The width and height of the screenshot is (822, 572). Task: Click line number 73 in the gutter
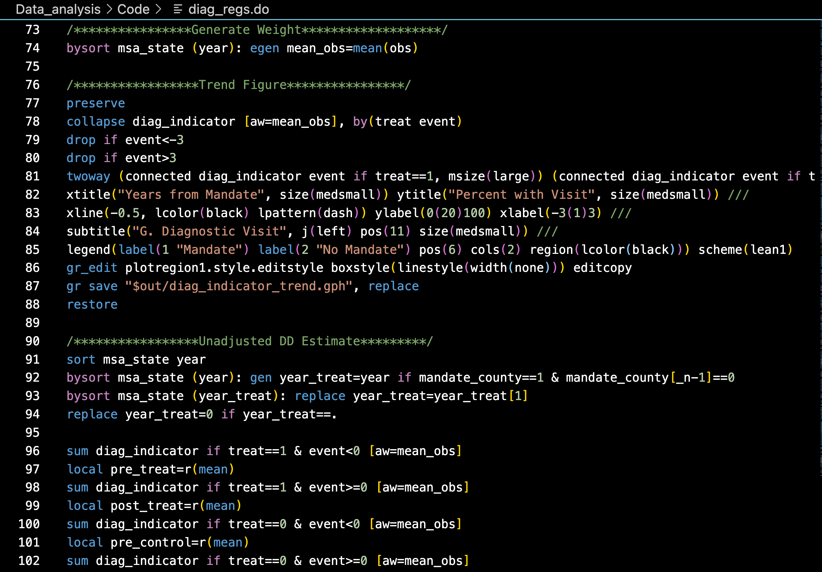[x=32, y=30]
